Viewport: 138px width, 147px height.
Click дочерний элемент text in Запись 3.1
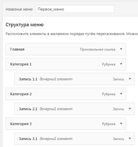click(x=56, y=139)
